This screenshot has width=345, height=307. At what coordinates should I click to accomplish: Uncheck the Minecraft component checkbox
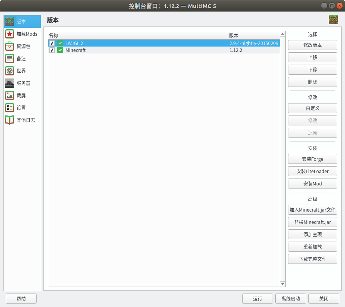click(x=52, y=50)
